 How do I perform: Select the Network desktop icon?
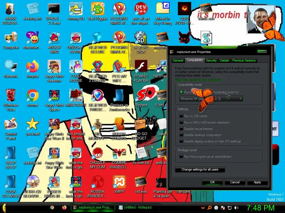(x=11, y=69)
